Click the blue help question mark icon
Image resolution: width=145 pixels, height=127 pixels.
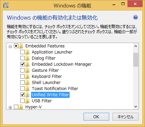point(136,18)
